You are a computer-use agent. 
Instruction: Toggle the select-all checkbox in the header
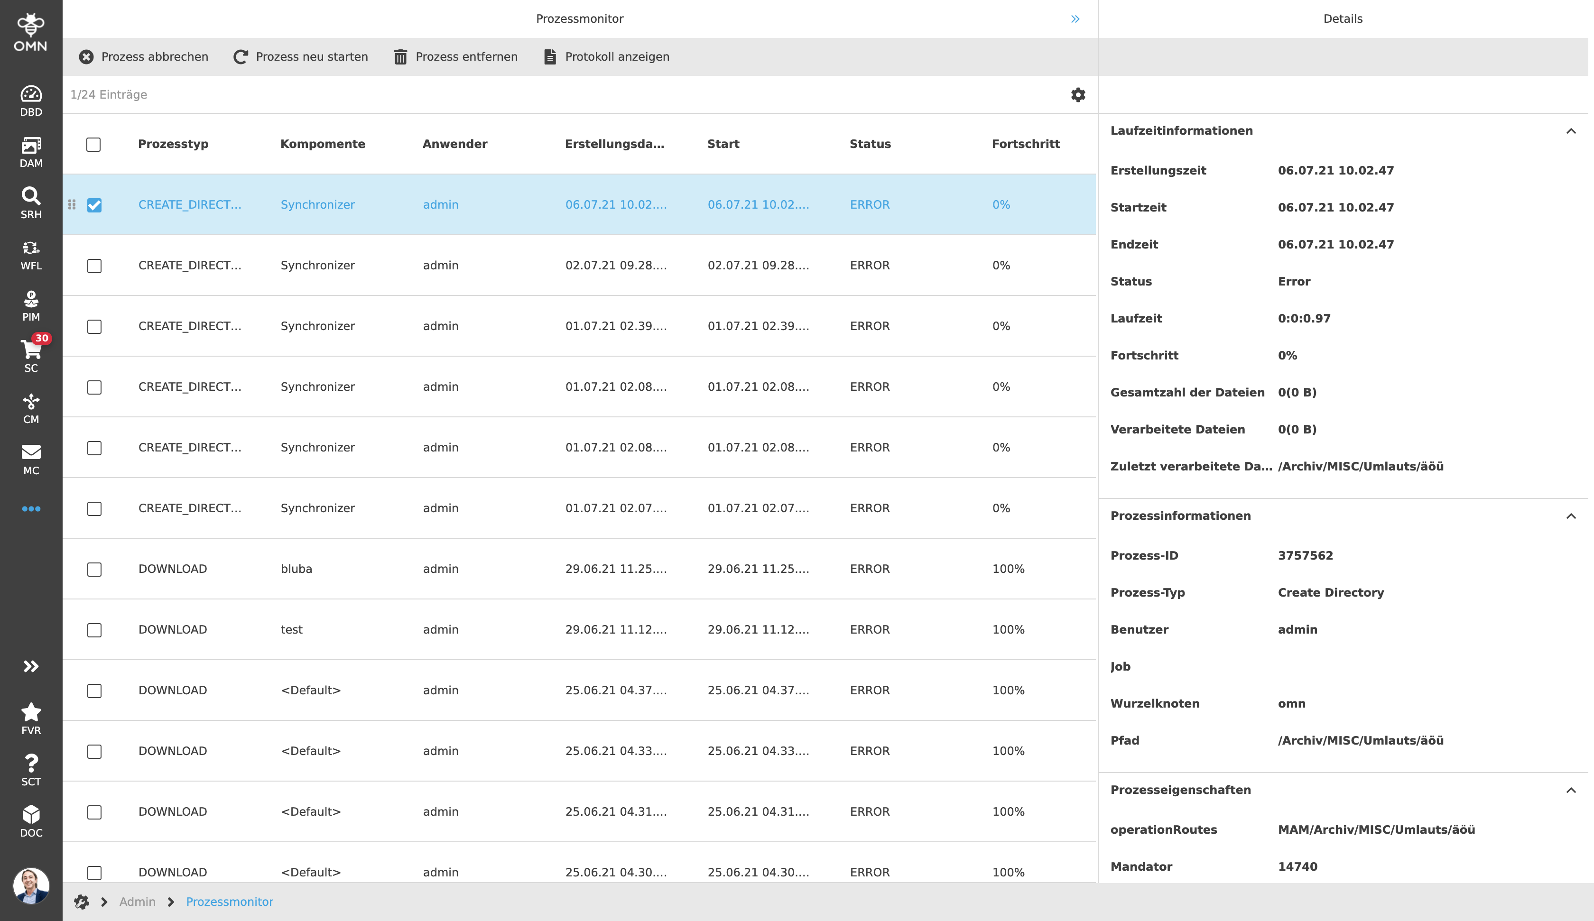coord(93,146)
